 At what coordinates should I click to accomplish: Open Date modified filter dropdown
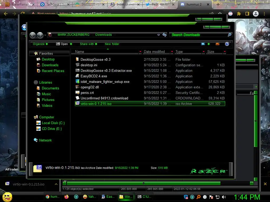(x=172, y=52)
